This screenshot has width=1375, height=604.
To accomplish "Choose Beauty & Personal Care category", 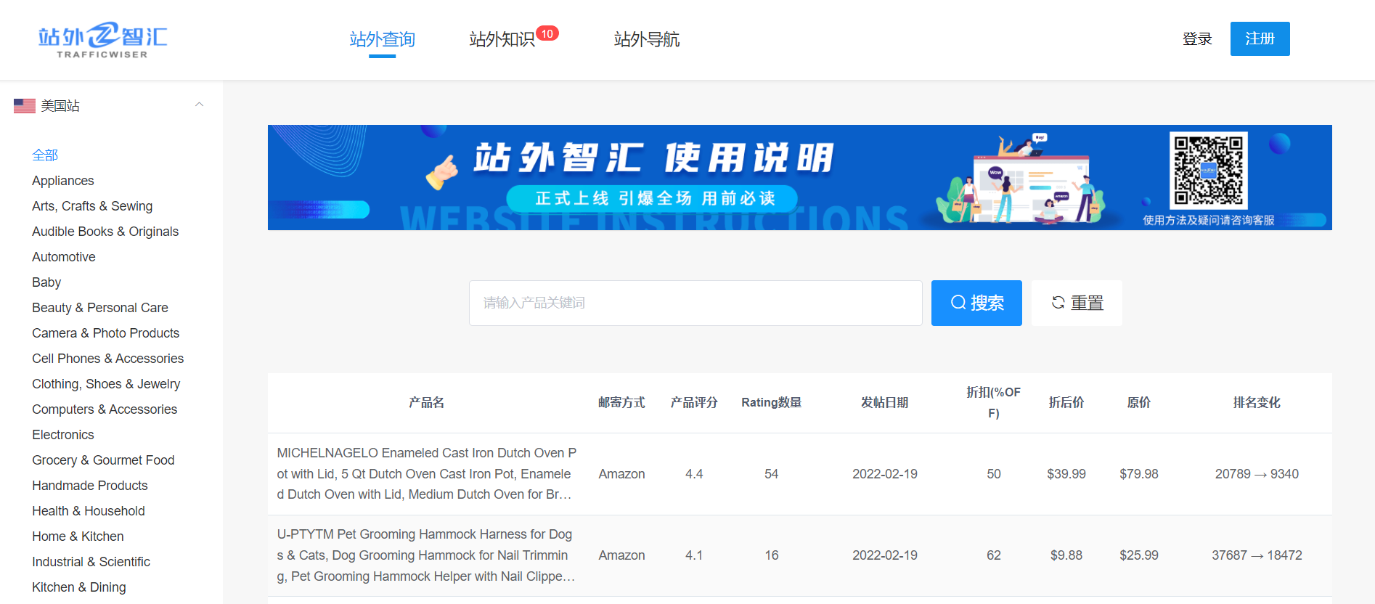I will (100, 308).
